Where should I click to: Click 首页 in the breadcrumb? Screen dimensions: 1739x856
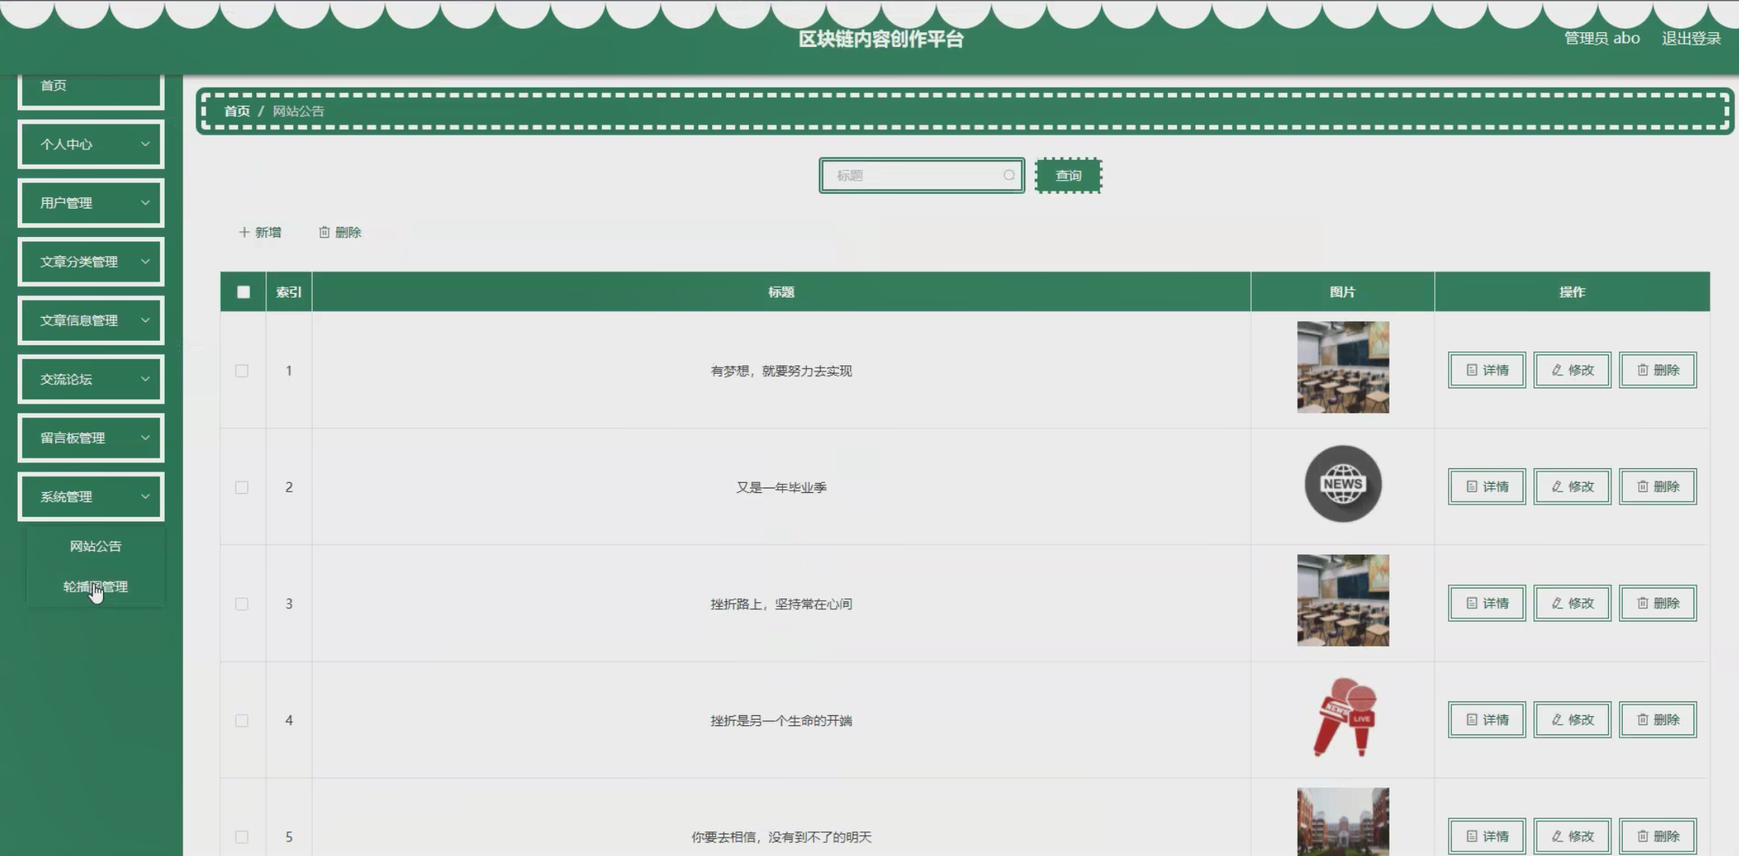237,112
